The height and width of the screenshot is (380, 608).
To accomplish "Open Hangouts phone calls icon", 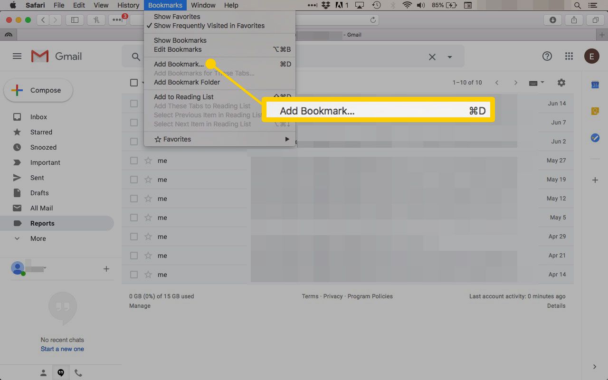I will (78, 373).
